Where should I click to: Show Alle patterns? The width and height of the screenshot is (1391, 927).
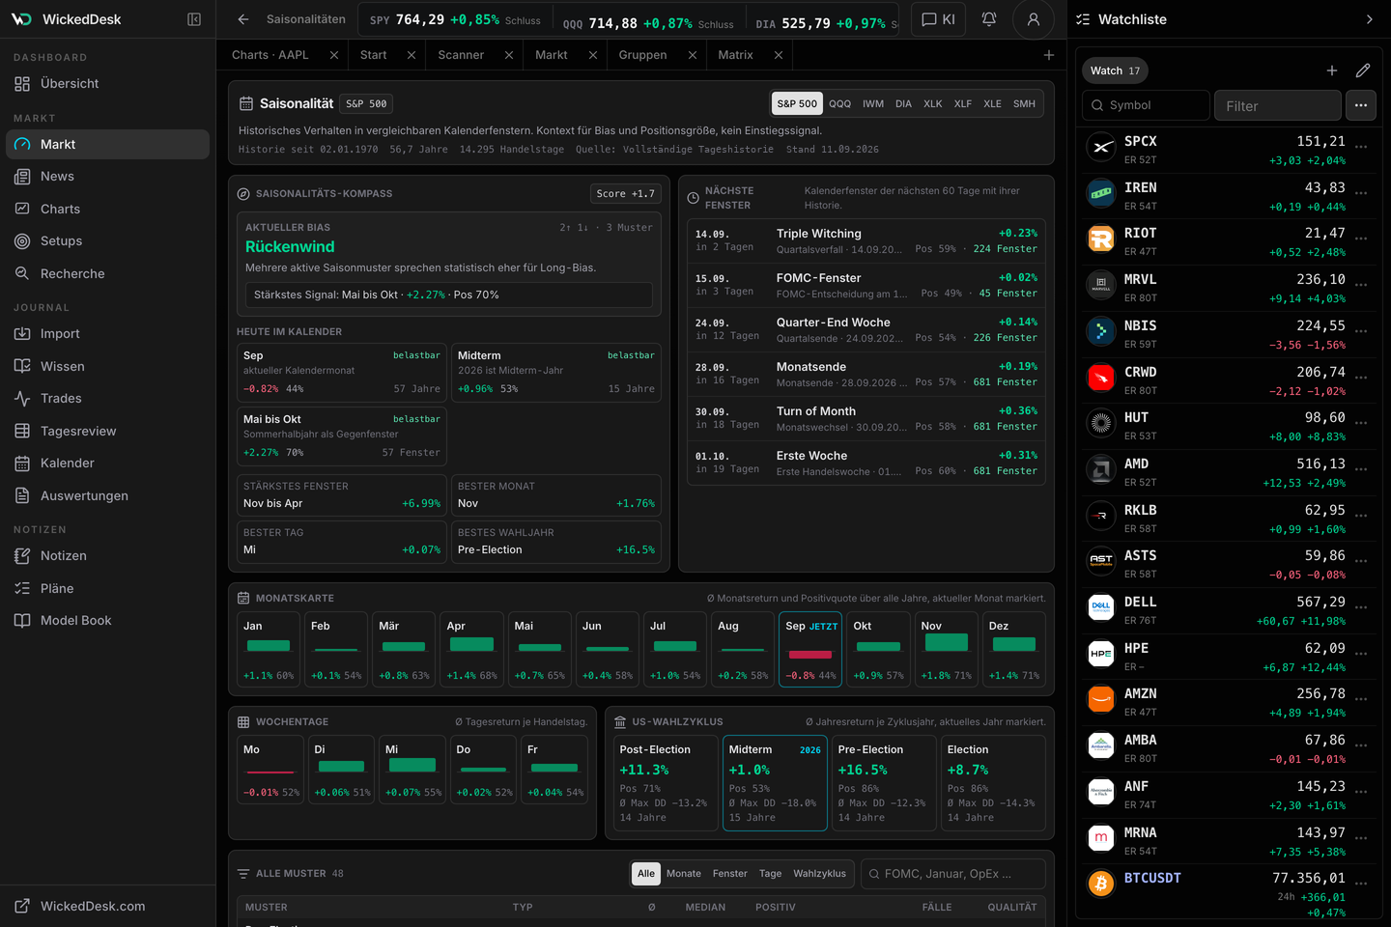click(646, 874)
